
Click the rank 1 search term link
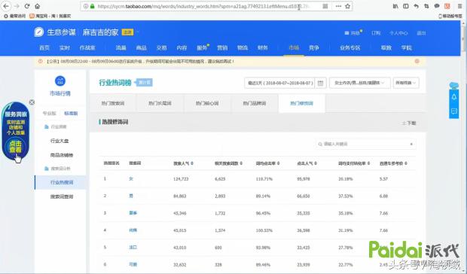[x=131, y=179]
